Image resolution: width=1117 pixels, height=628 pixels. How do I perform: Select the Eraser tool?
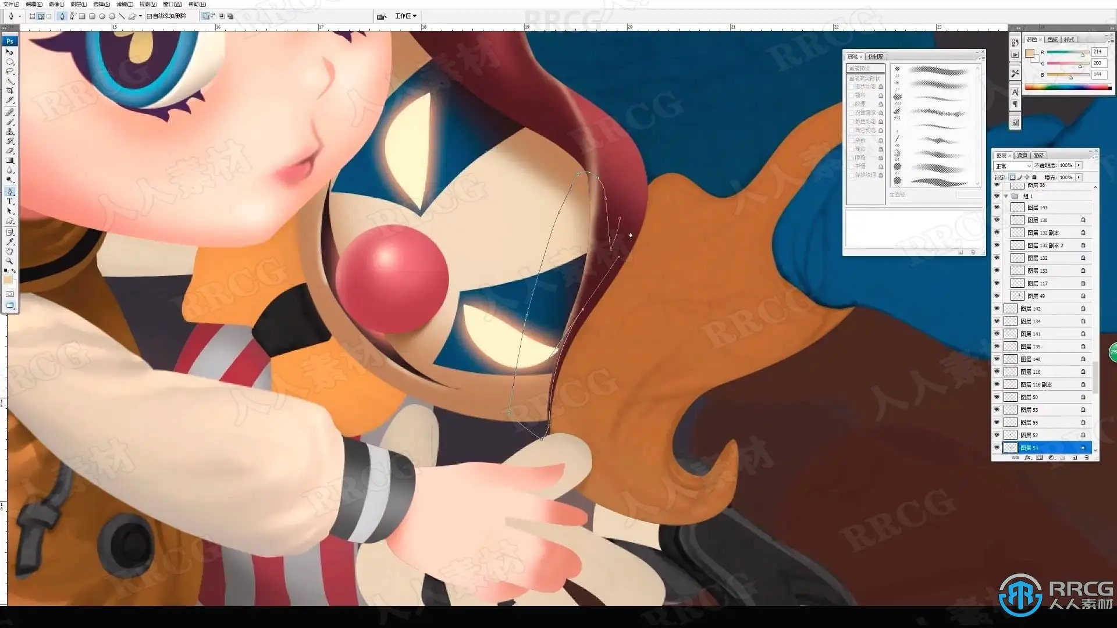click(x=9, y=151)
